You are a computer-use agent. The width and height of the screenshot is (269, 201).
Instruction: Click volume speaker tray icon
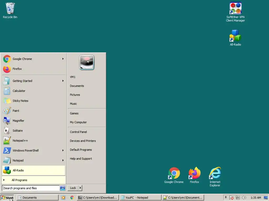244,198
